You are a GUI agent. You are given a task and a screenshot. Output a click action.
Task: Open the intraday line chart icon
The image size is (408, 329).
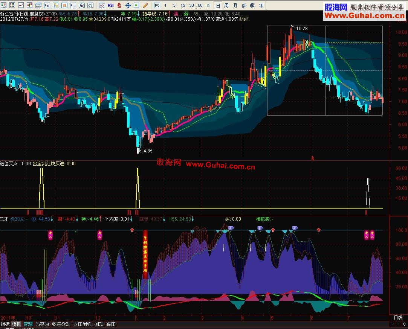(21, 5)
